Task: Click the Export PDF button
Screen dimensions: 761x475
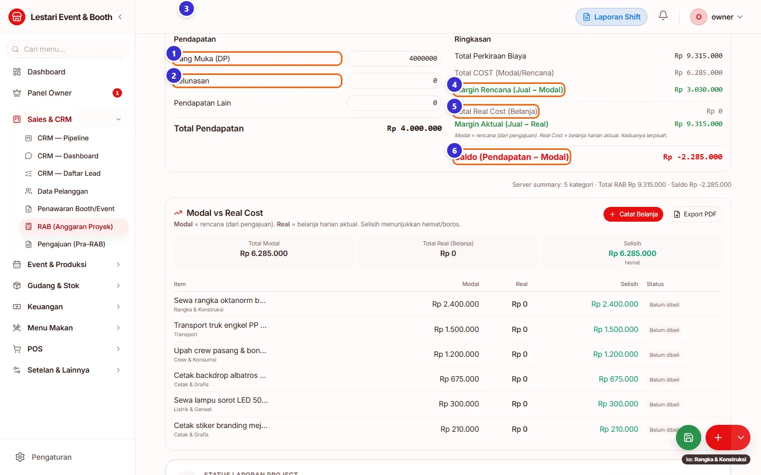Action: 695,214
